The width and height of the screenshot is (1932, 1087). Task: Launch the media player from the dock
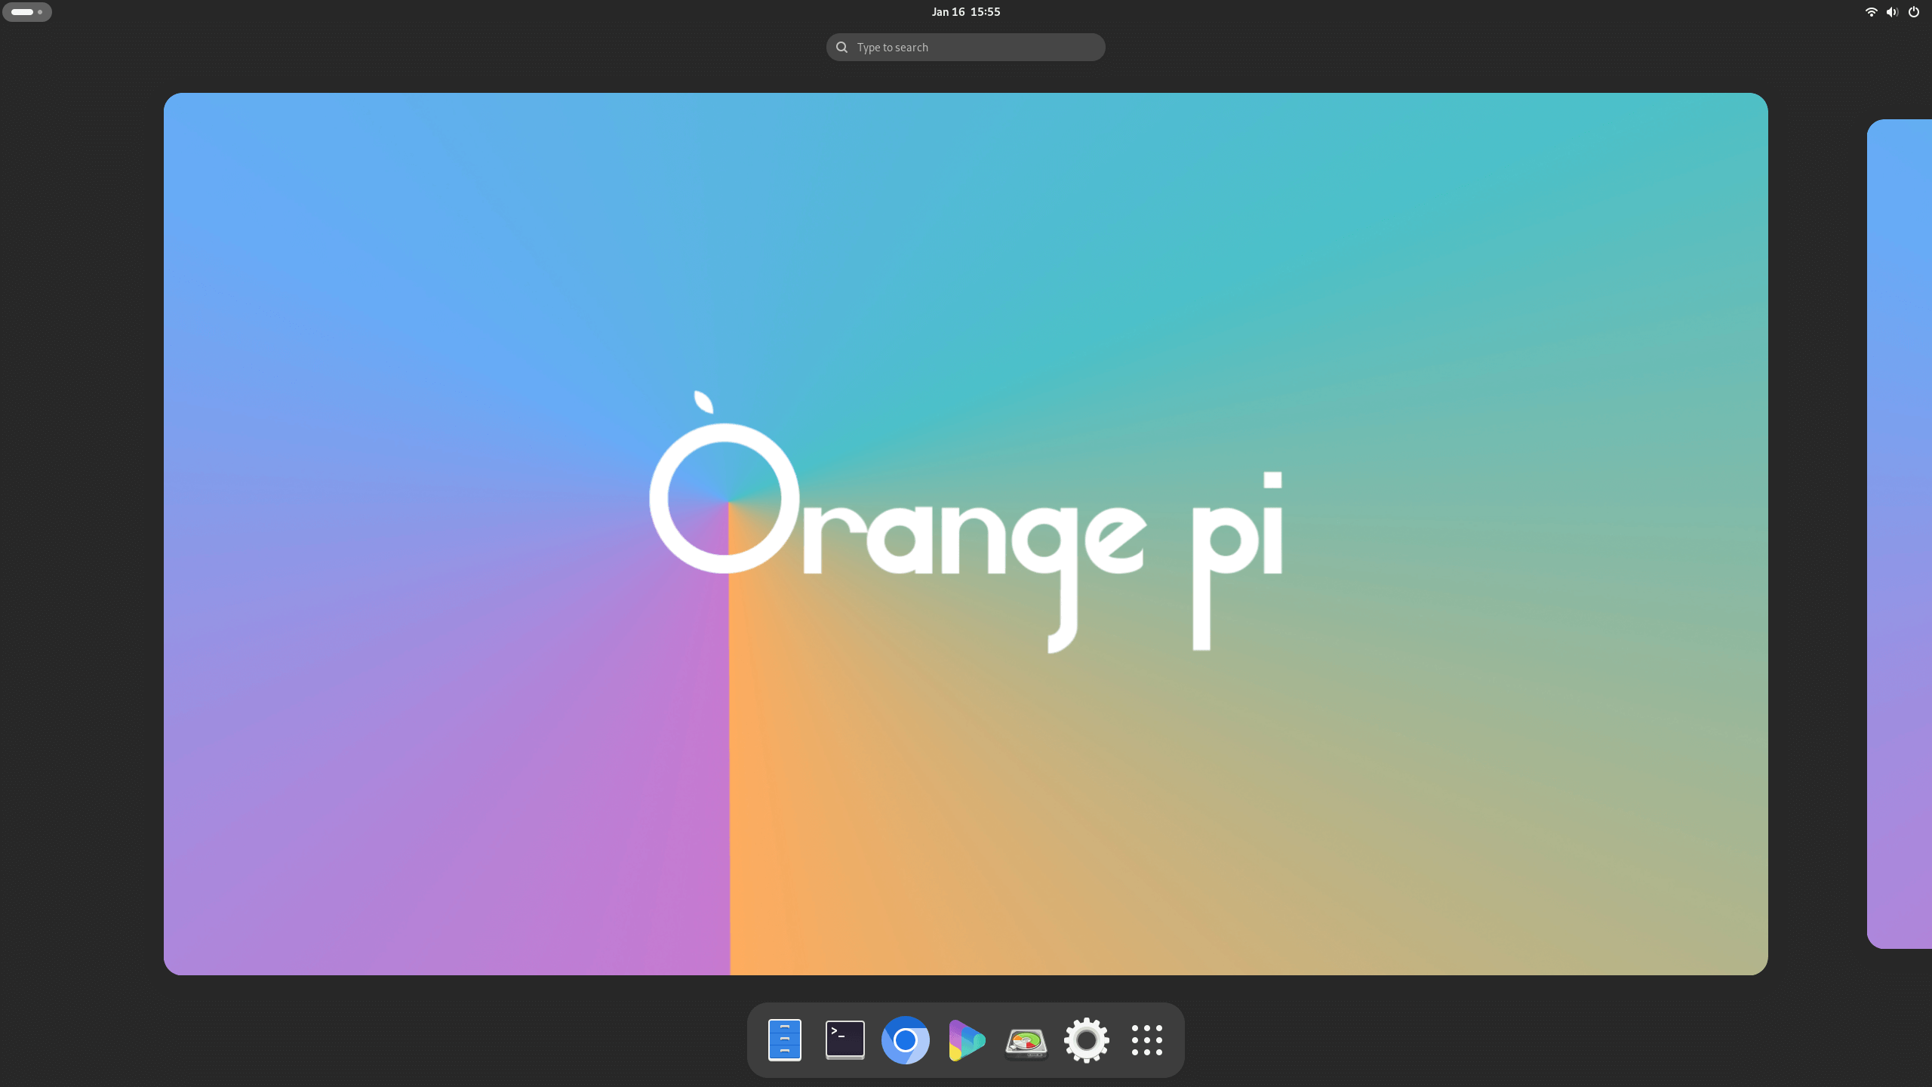coord(965,1039)
